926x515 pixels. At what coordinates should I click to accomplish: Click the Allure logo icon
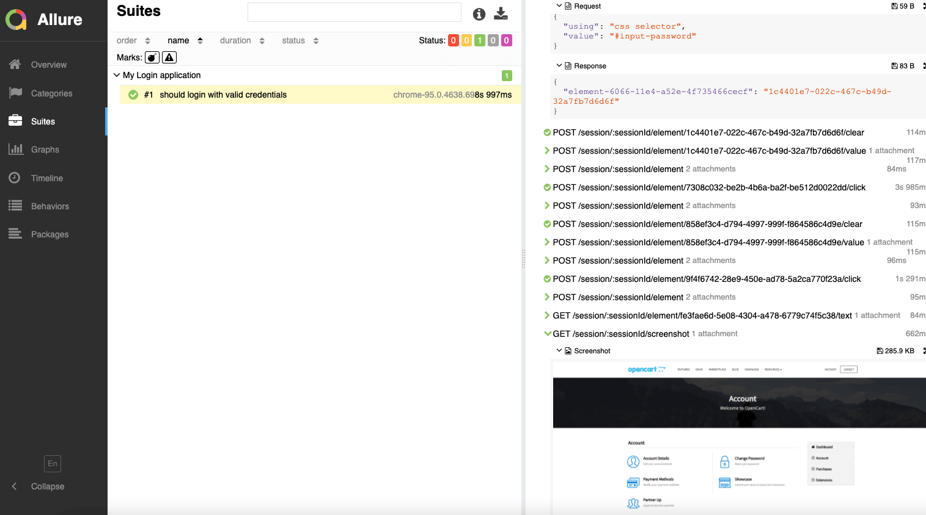click(x=17, y=20)
